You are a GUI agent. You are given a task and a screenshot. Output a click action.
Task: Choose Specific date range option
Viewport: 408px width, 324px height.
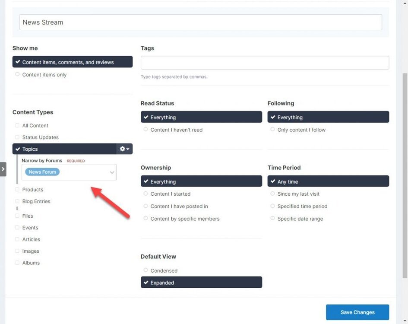[x=272, y=219]
